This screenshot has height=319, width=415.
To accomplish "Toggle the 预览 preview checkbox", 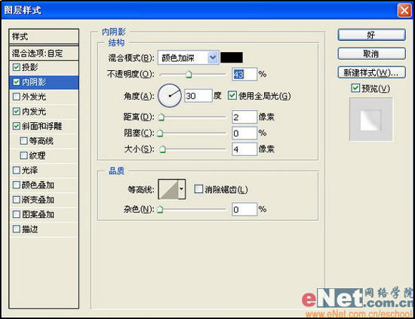I will (x=355, y=87).
